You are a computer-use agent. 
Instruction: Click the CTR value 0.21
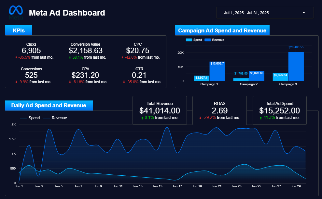139,75
